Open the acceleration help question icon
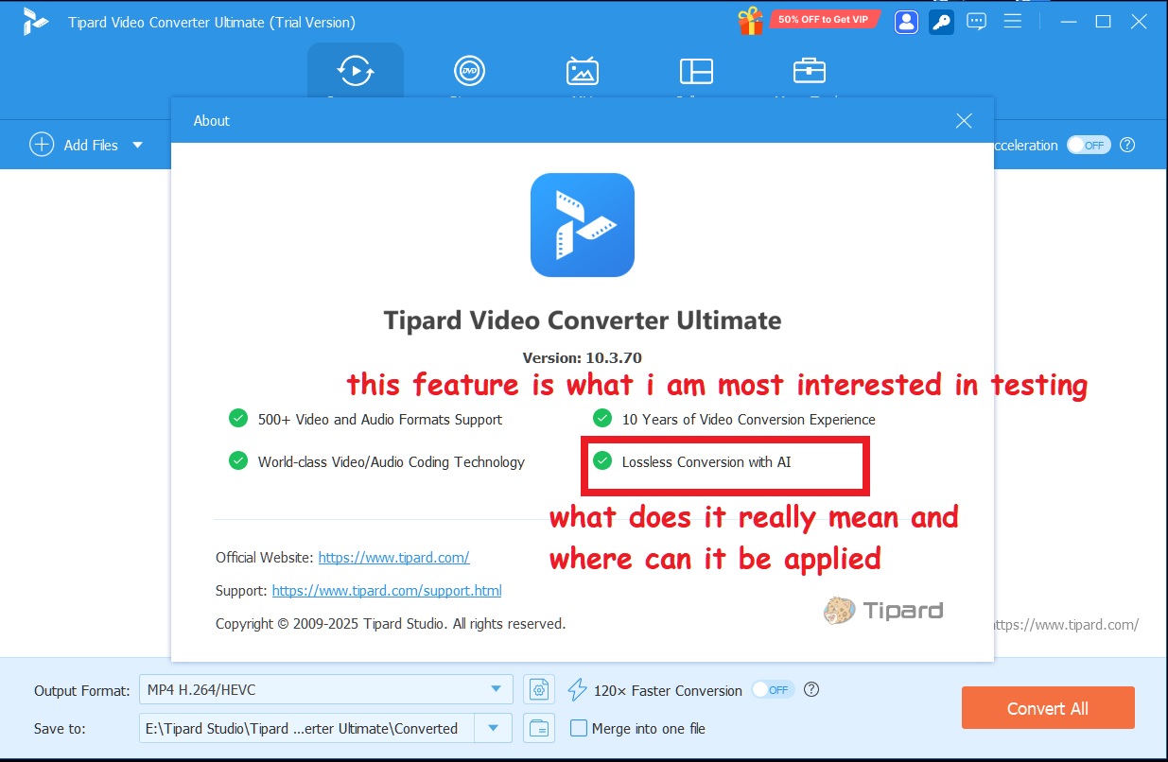The image size is (1168, 762). (x=1127, y=145)
